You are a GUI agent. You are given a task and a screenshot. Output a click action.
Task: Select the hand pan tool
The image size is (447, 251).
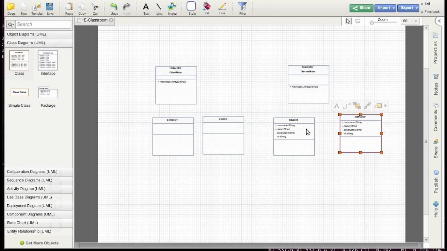[x=358, y=21]
